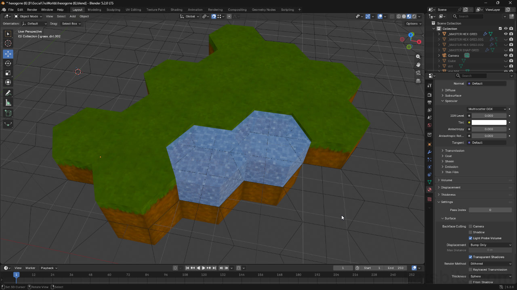Click the outliner Search field
Screen dimensions: 517x290
point(467,17)
